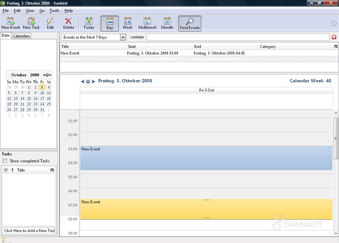The width and height of the screenshot is (339, 243).
Task: Click the contain search text field
Action: tap(238, 37)
